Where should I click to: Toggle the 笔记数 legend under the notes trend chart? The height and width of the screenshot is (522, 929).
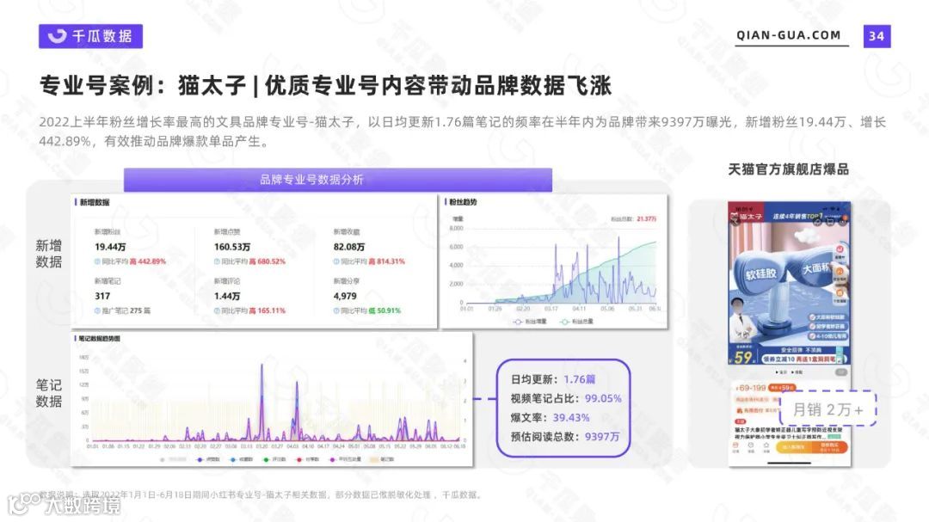[377, 460]
